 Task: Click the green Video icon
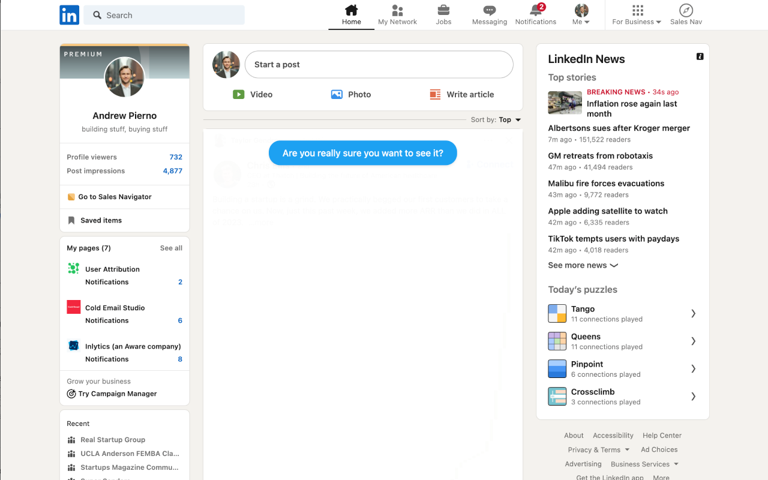[239, 94]
